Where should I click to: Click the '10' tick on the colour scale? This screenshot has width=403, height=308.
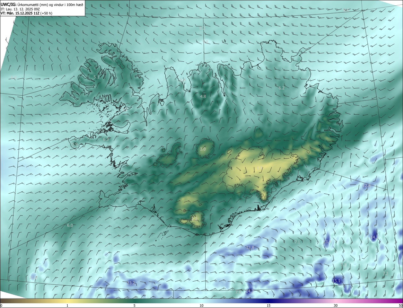click(x=201, y=305)
